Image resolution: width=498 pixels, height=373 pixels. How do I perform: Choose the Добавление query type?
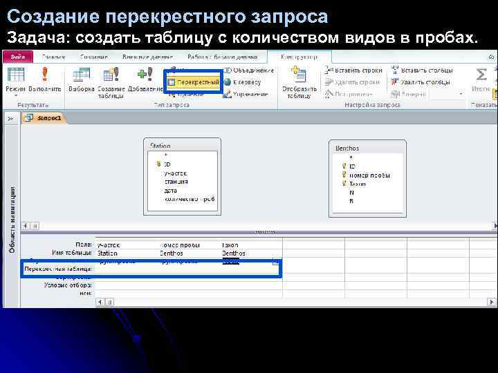click(x=145, y=79)
